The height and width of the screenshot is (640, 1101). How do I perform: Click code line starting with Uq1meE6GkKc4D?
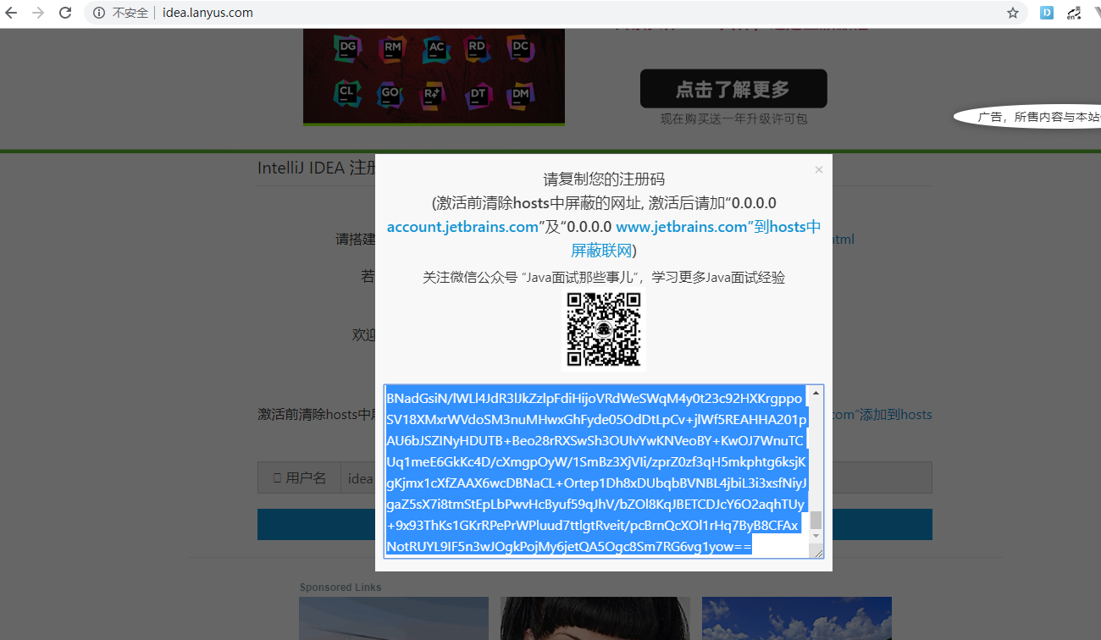tap(595, 462)
